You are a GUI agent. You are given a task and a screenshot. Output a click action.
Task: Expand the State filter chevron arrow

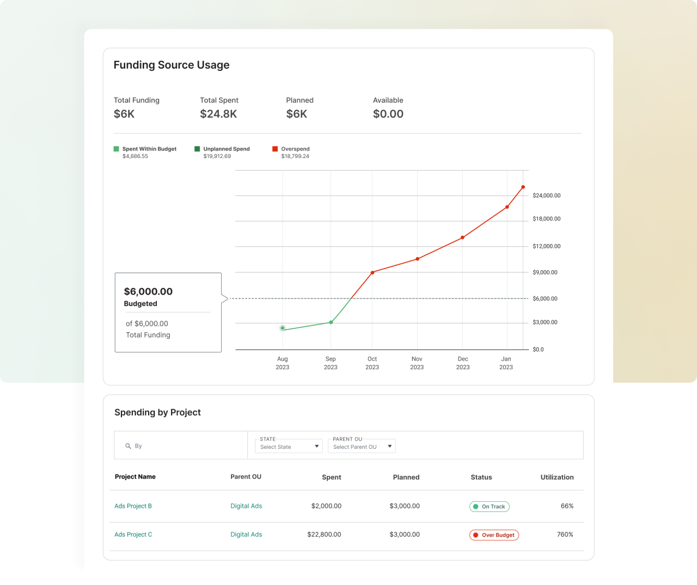(x=317, y=446)
